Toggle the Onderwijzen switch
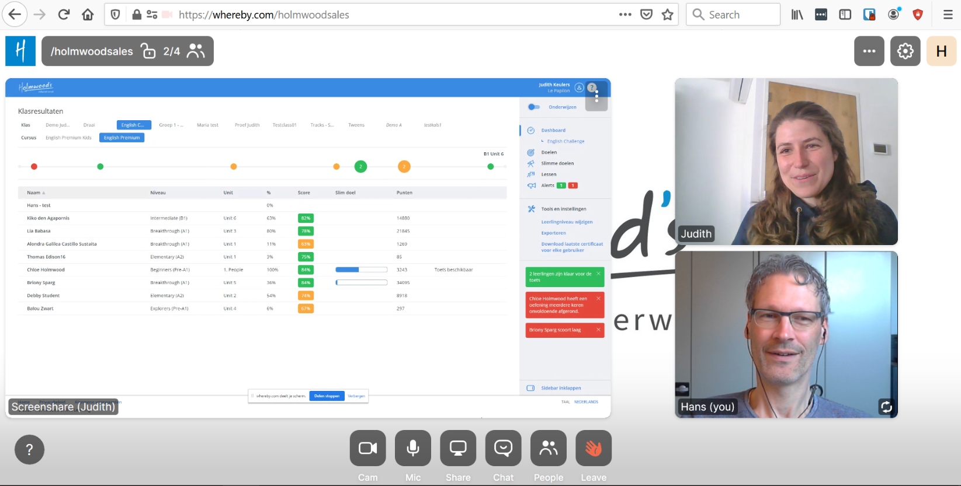961x486 pixels. point(534,107)
